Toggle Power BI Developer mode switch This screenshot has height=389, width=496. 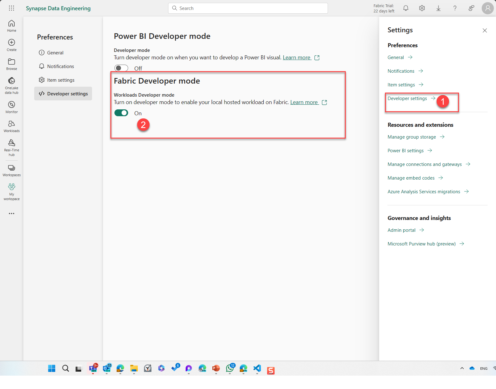coord(121,68)
